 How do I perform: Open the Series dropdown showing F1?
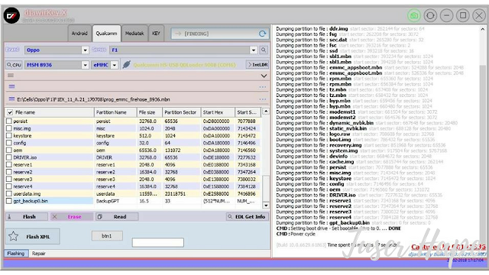[254, 50]
